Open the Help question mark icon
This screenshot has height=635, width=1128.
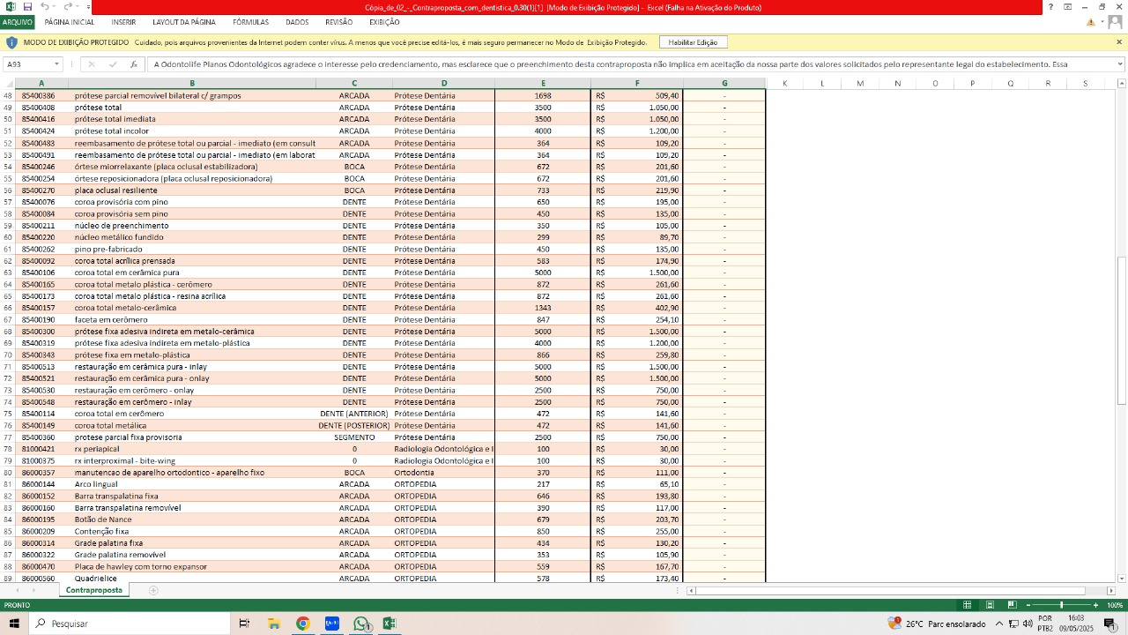pos(1050,7)
